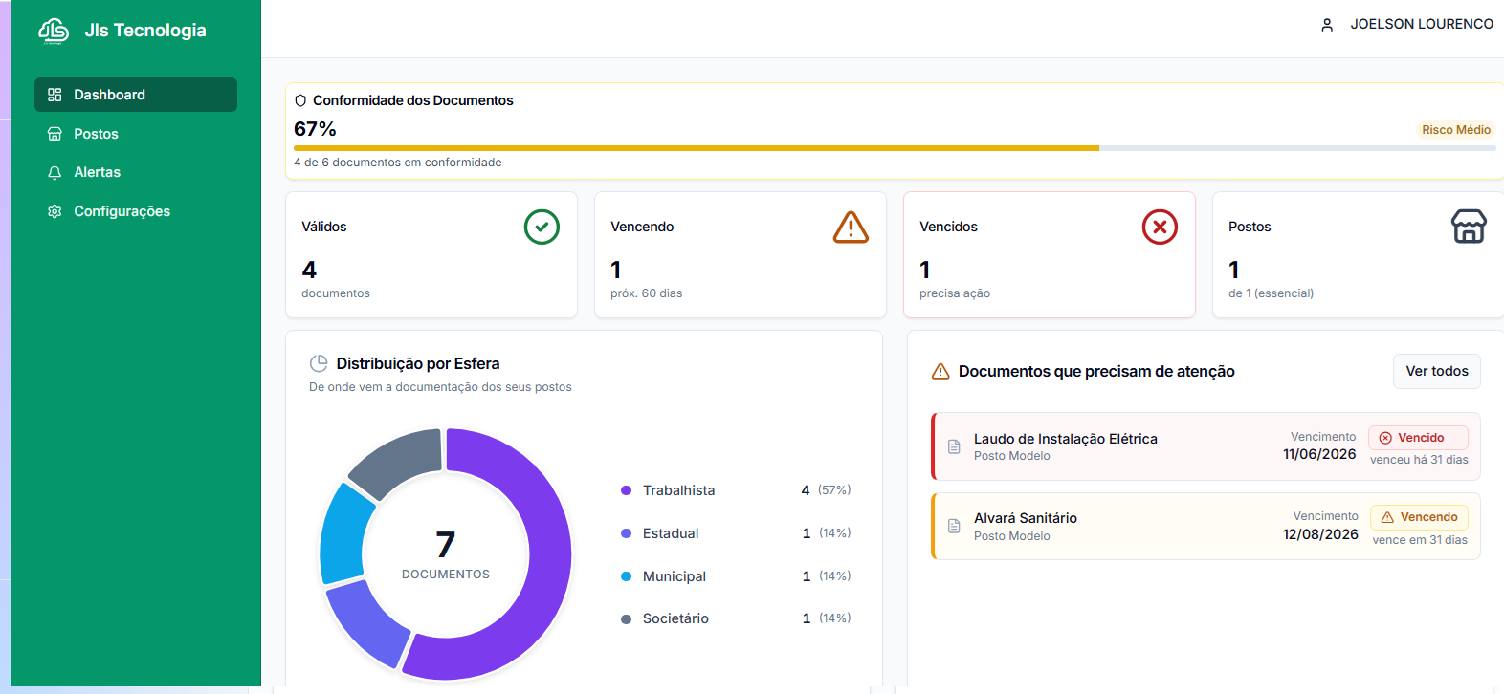1504x694 pixels.
Task: Click the date 11/06/2026
Action: (x=1319, y=454)
